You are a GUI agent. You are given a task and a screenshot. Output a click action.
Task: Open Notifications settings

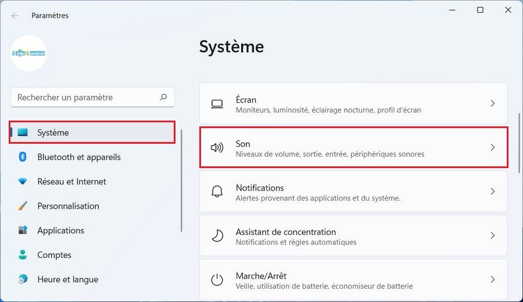click(x=353, y=192)
